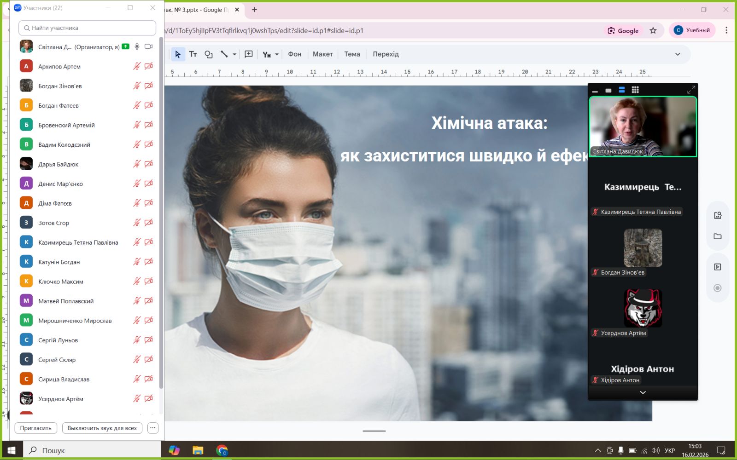Focus the Найти участника search field

[x=88, y=28]
